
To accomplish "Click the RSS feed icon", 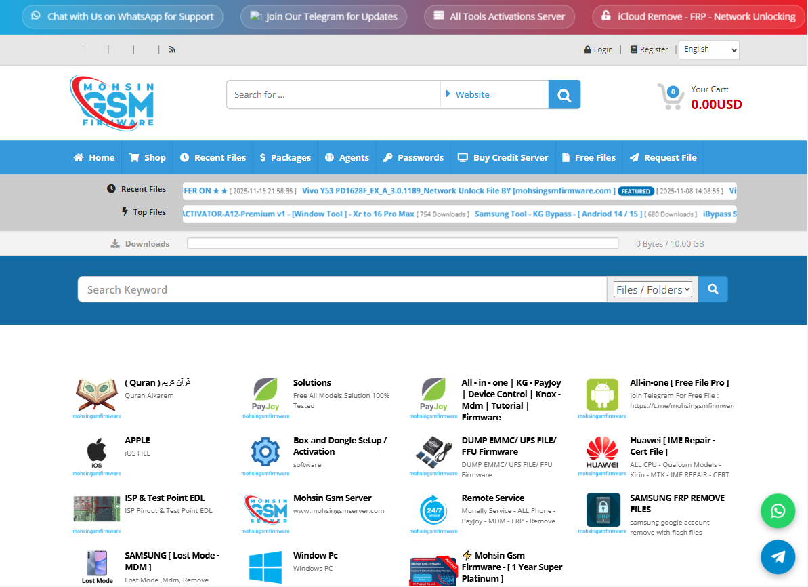I will click(172, 49).
